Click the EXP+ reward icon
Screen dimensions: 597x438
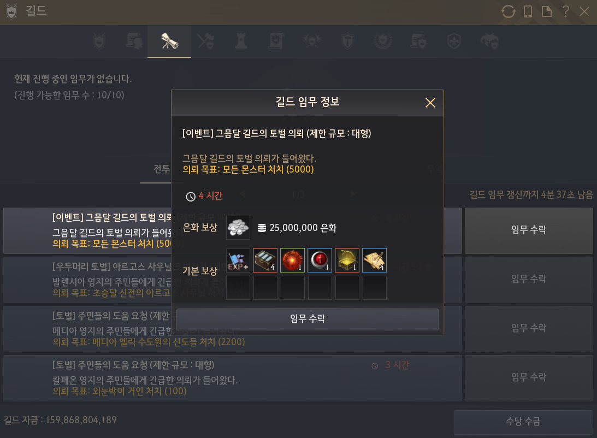click(x=238, y=261)
